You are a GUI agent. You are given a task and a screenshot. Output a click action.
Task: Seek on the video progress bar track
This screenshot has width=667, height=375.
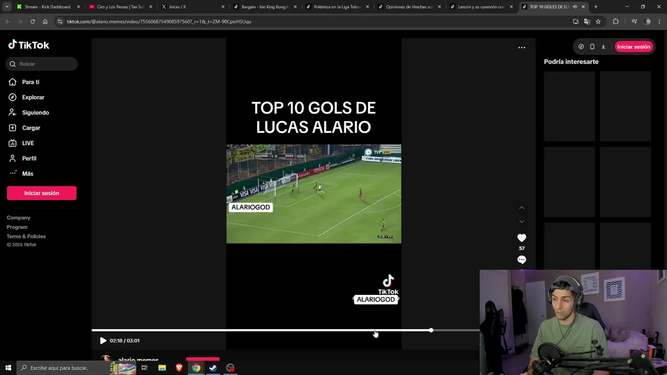(286, 330)
